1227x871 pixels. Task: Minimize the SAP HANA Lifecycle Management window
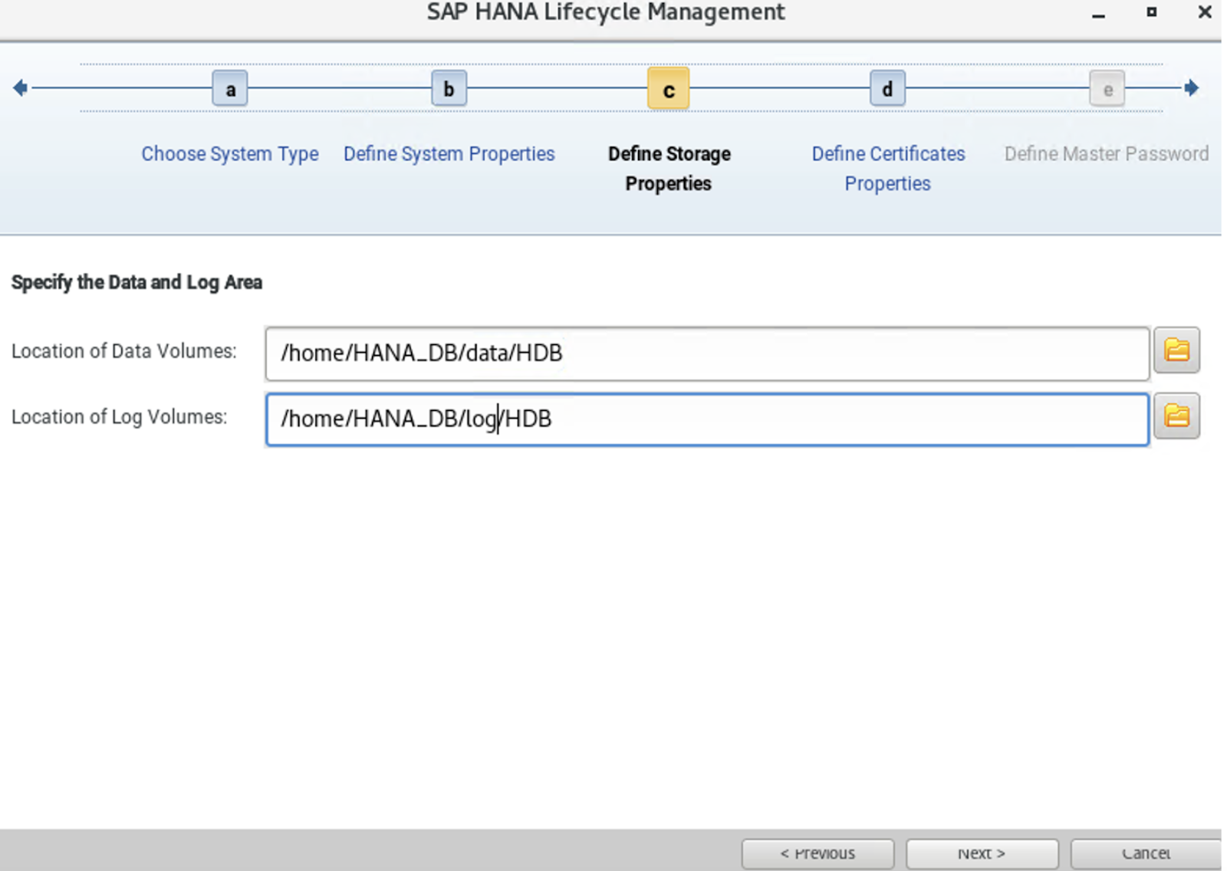tap(1098, 14)
